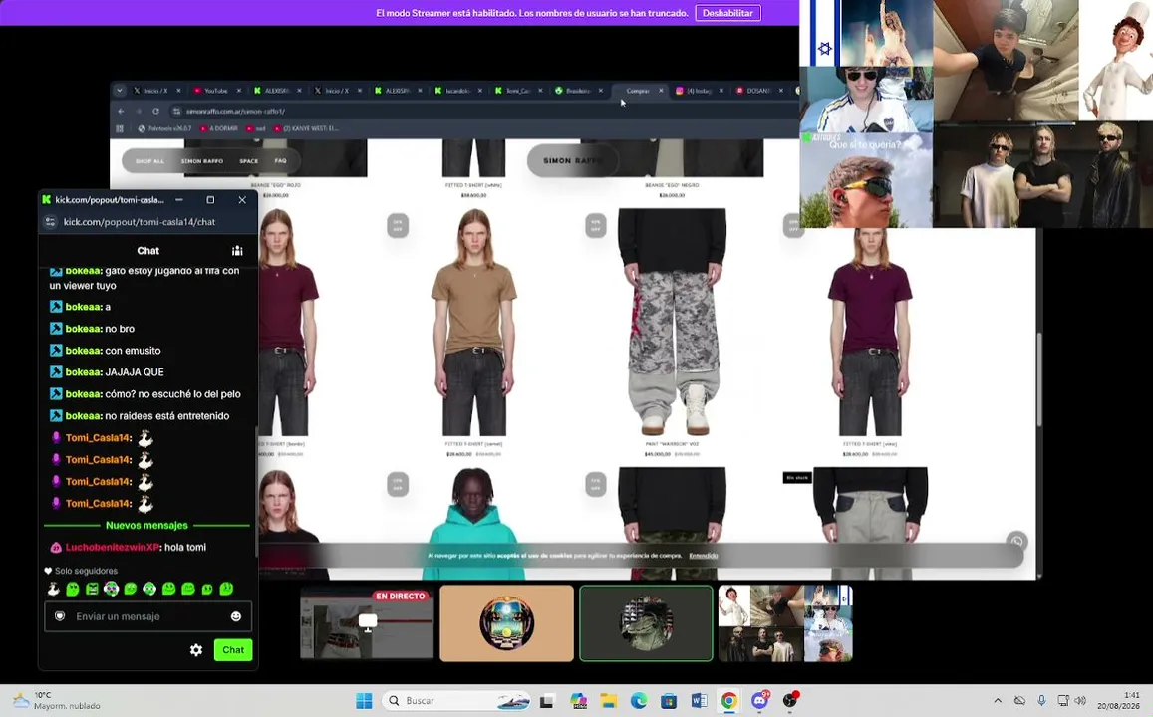1153x717 pixels.
Task: Click the LuchobenitezwinXP username in chat
Action: pyautogui.click(x=113, y=548)
